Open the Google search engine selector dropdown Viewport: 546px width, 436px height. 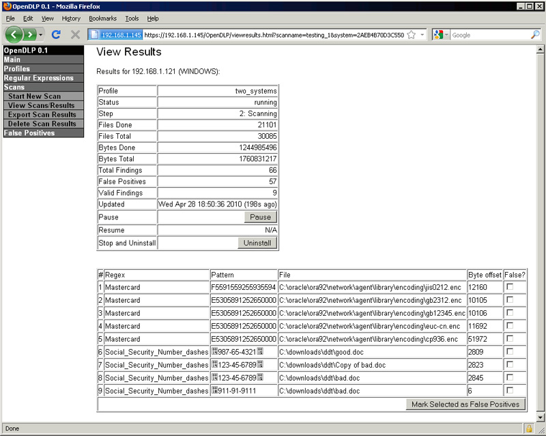tap(440, 35)
